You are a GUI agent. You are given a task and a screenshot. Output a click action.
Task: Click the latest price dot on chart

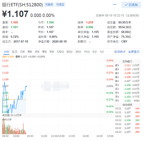click(26, 86)
